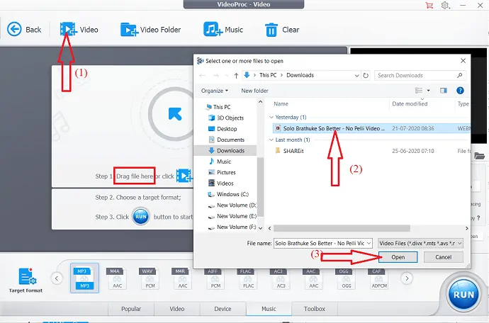
Task: Select Downloads in the navigation tree
Action: 230,151
